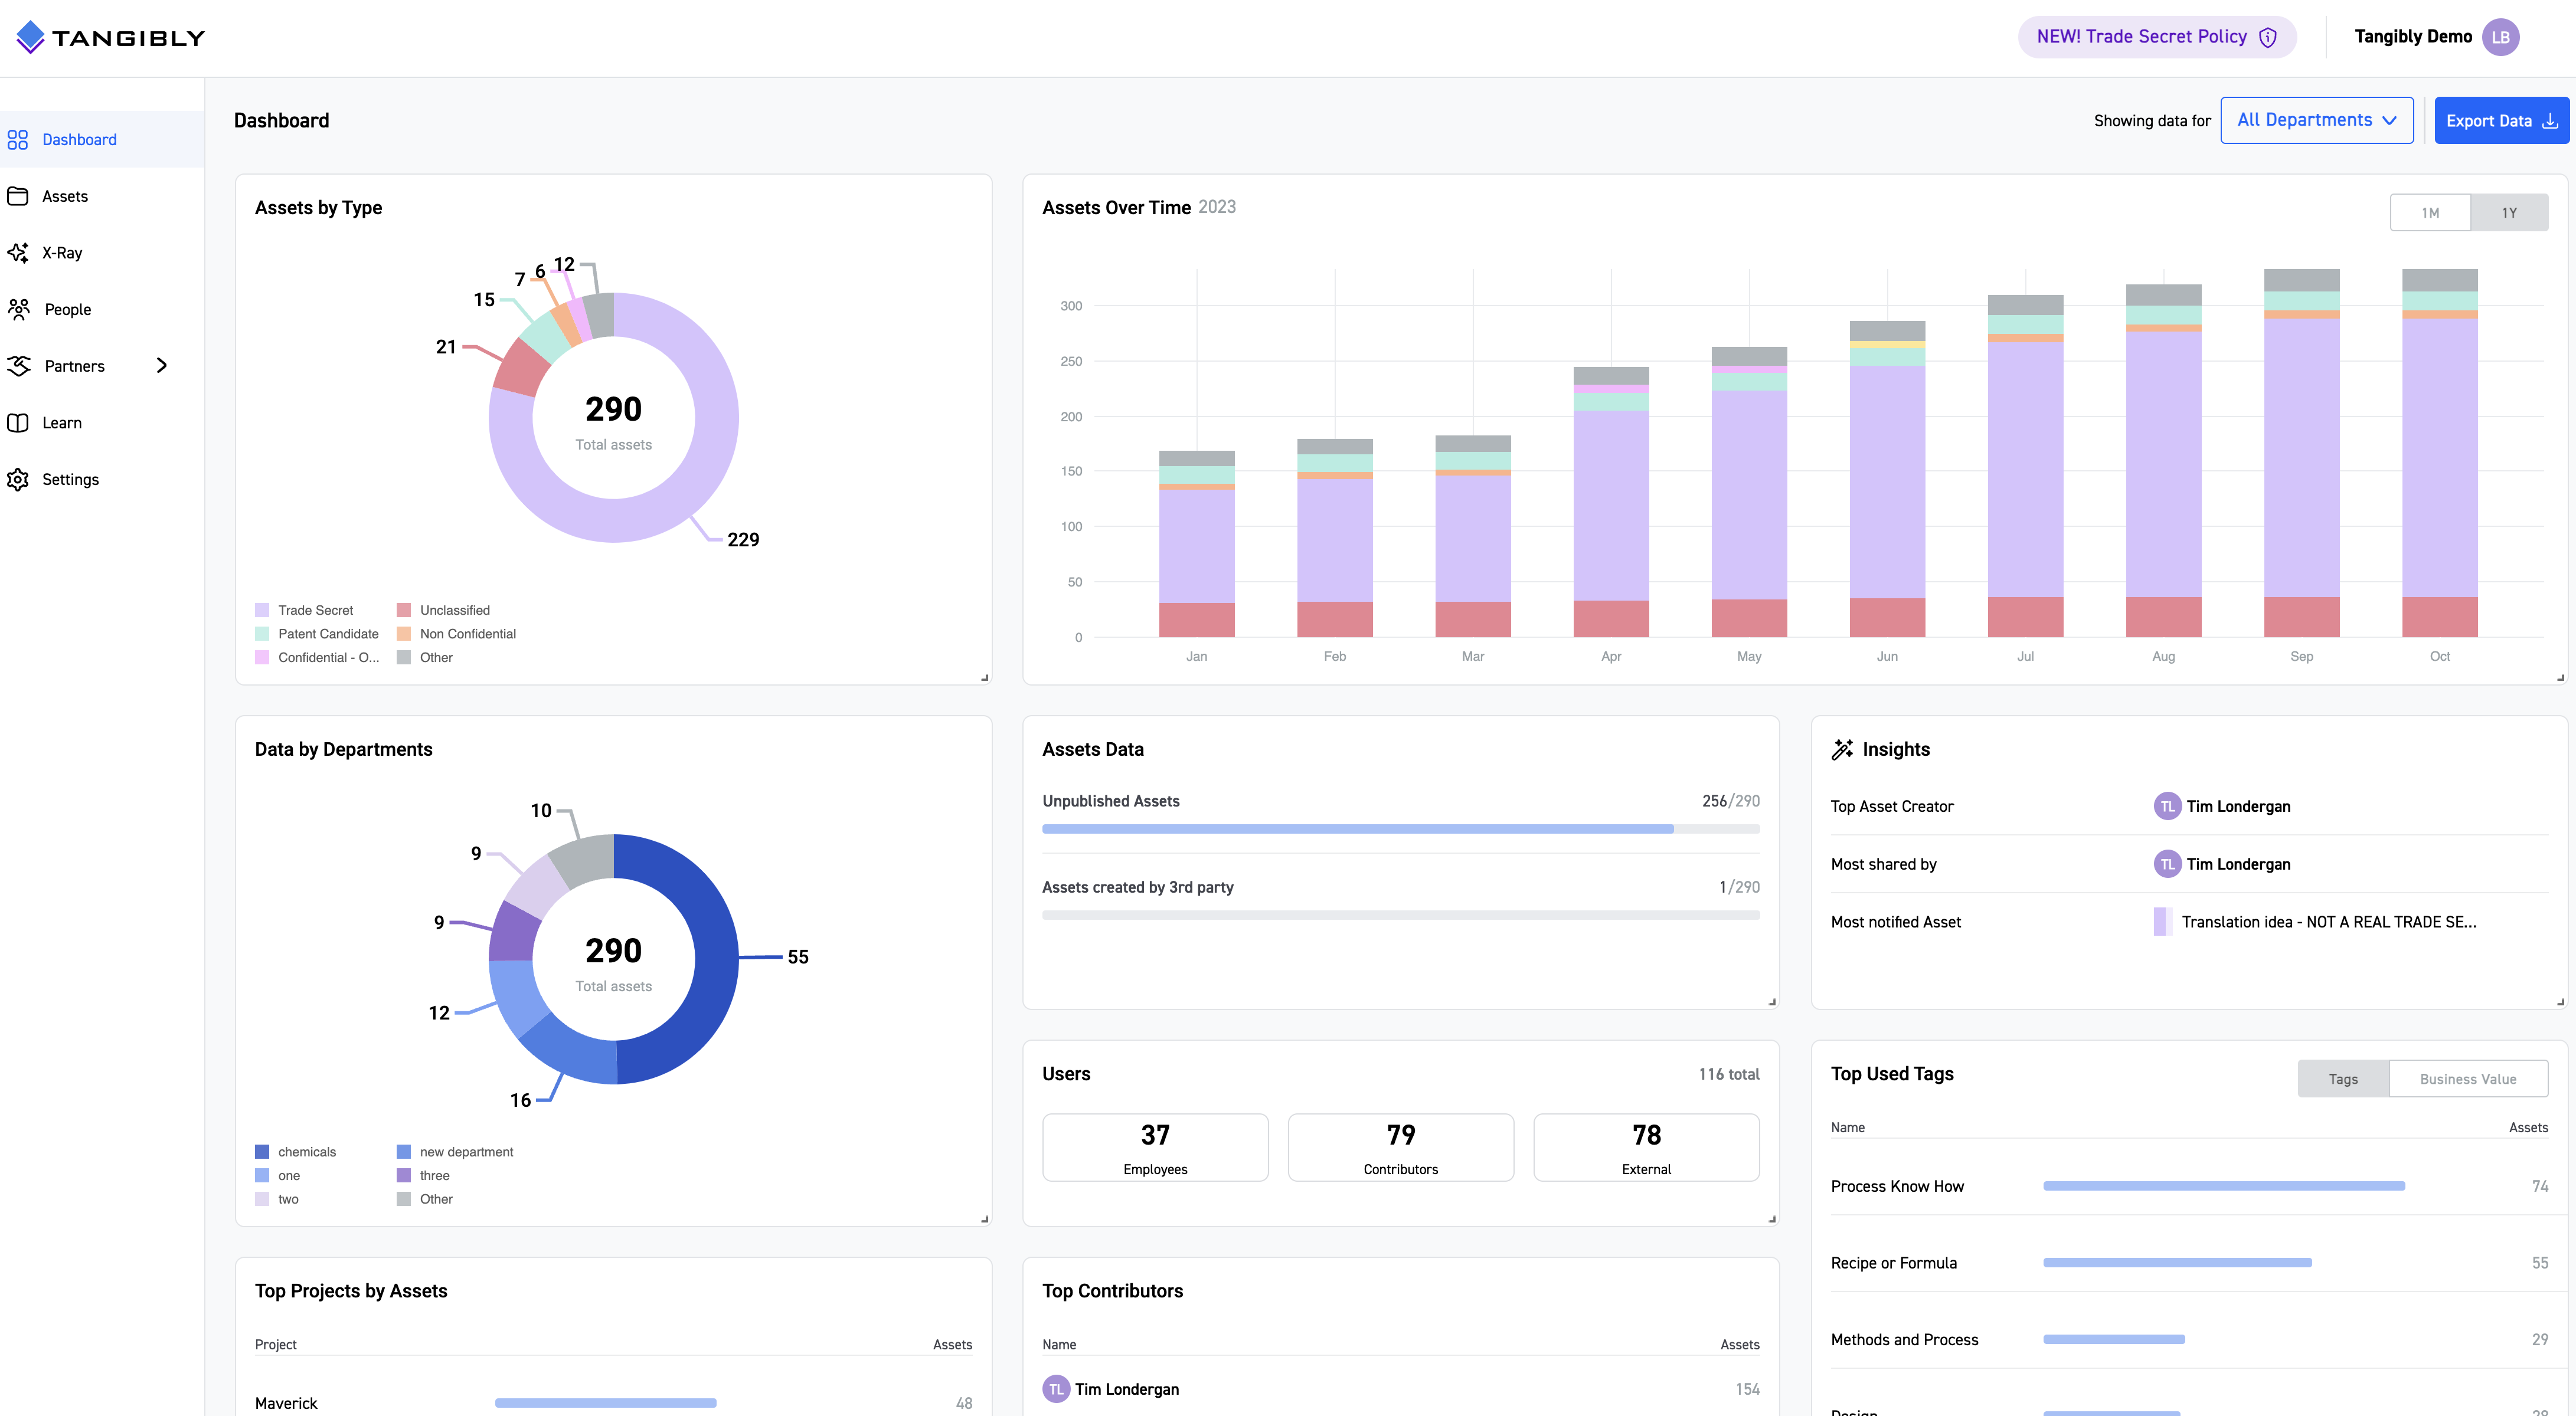Click the Recipe or Formula tag bar
Viewport: 2576px width, 1416px height.
coord(2177,1263)
